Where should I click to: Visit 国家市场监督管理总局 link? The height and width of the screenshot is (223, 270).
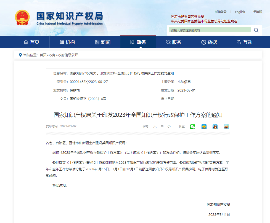click(x=187, y=17)
